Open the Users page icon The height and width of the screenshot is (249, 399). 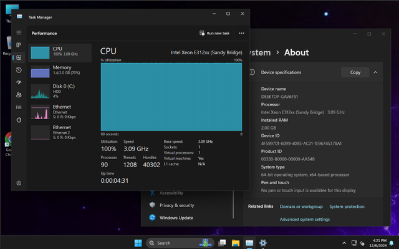pos(19,95)
